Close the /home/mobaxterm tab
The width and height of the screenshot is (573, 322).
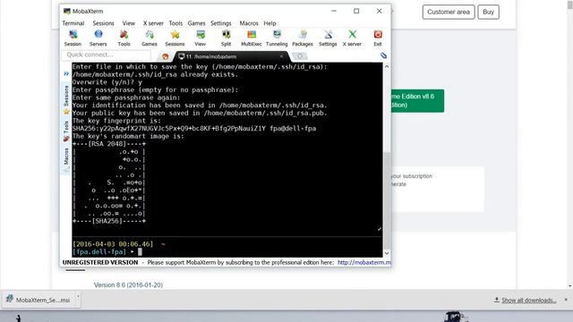pyautogui.click(x=281, y=56)
